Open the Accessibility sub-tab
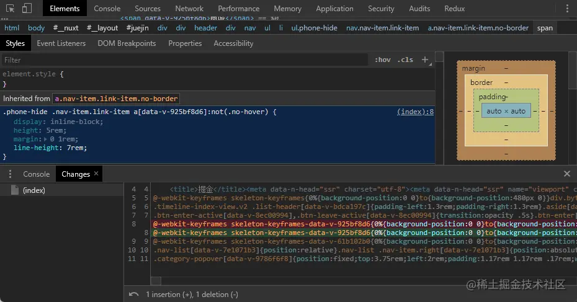The width and height of the screenshot is (577, 302). [x=233, y=43]
